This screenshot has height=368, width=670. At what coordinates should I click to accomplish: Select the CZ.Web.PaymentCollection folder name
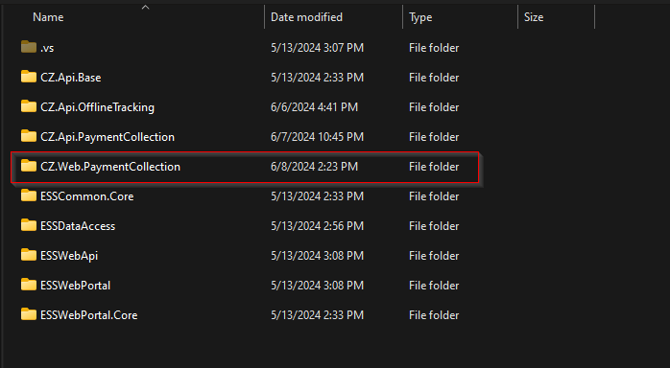click(110, 167)
